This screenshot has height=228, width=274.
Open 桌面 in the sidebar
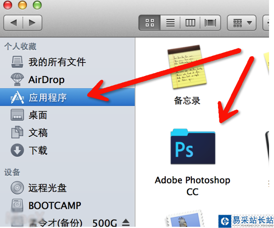tap(67, 115)
